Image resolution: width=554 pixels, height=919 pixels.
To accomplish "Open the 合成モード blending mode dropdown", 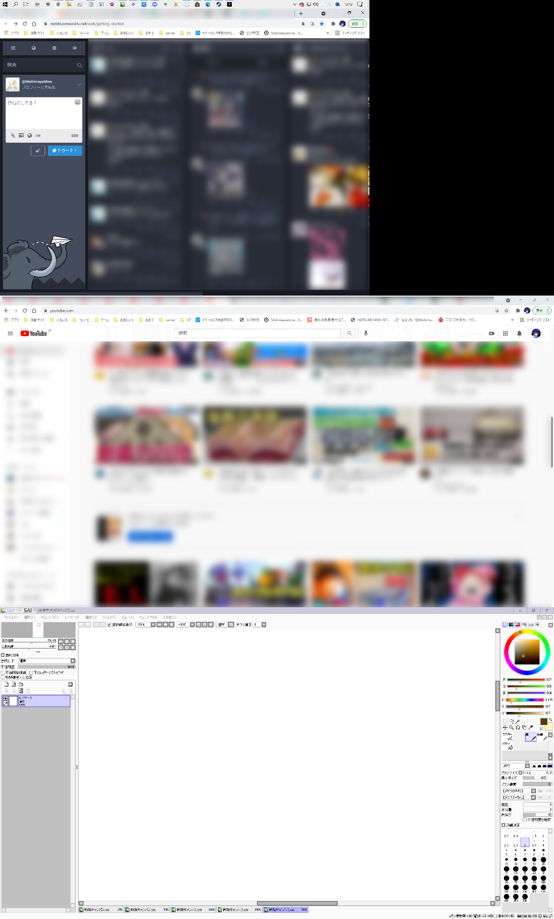I will pos(46,661).
